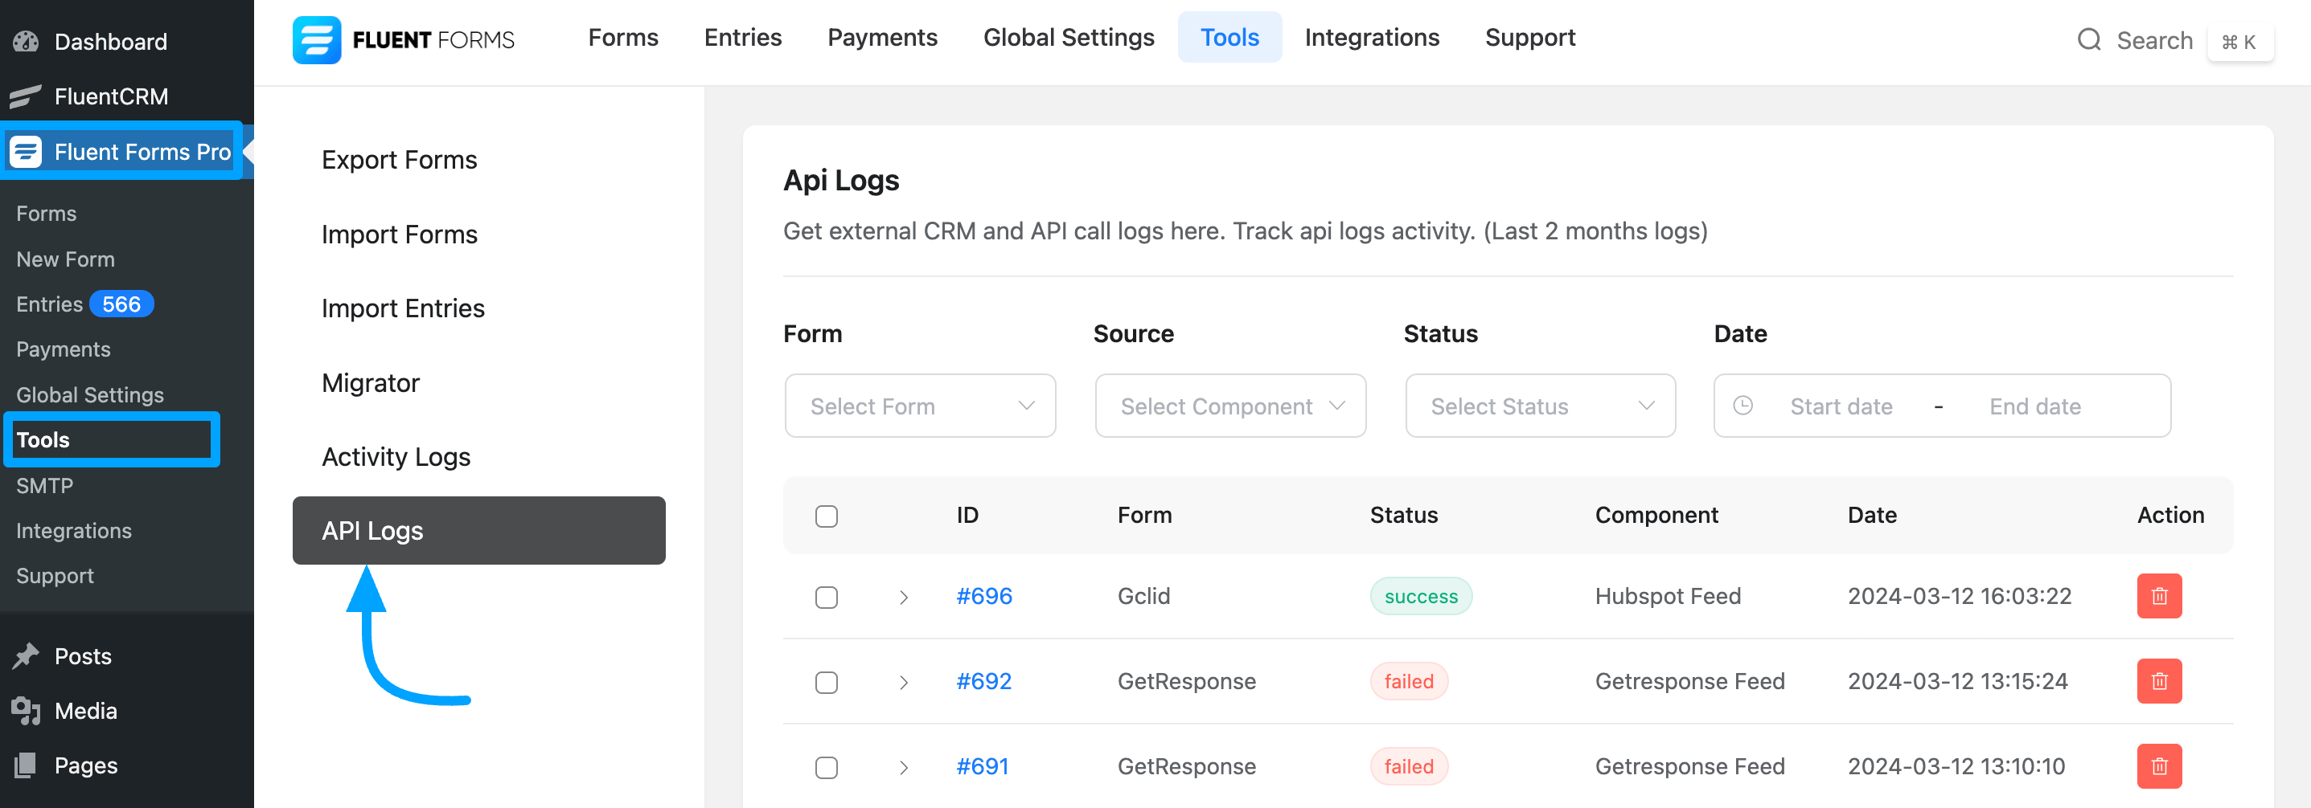This screenshot has height=808, width=2311.
Task: Remove log #691 using delete icon
Action: coord(2158,766)
